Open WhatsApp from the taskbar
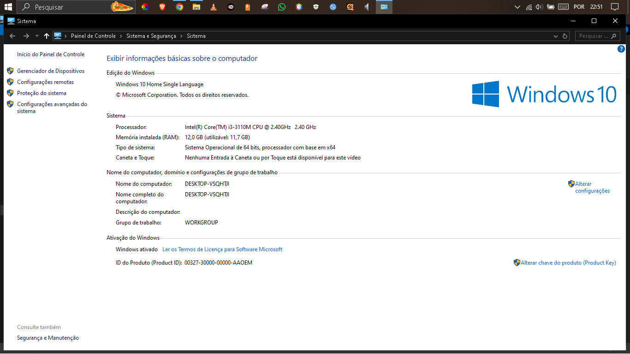Screen dimensions: 630x354 282,7
